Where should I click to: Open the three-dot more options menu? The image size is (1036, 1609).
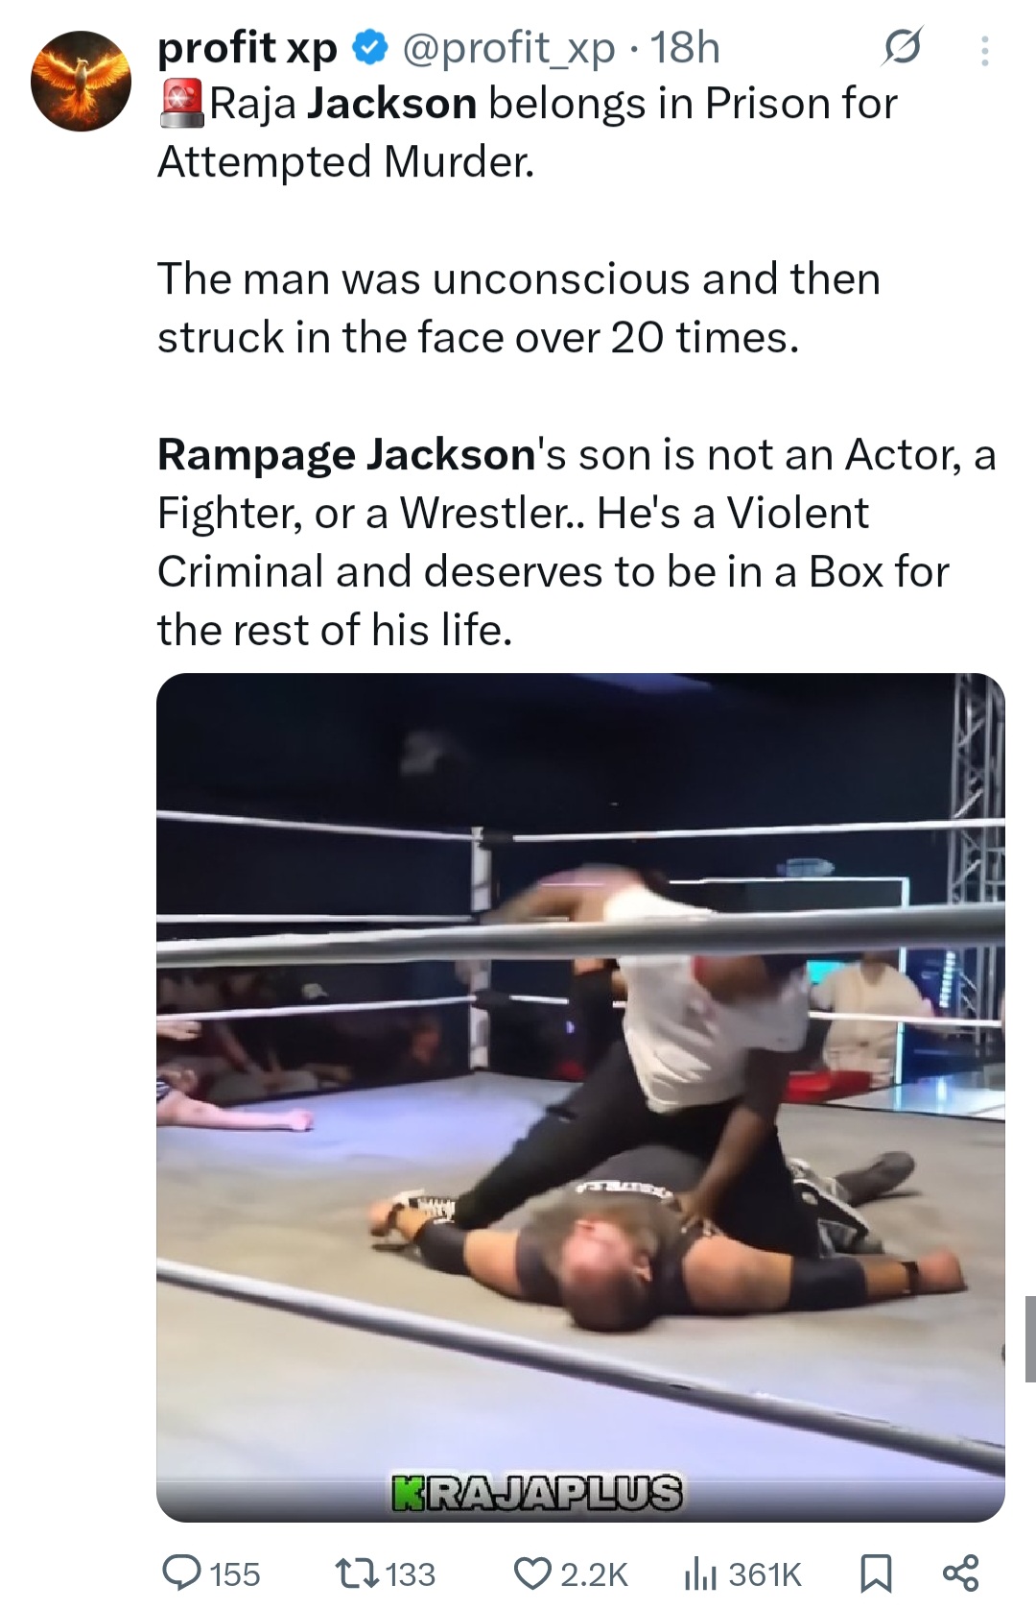tap(984, 50)
